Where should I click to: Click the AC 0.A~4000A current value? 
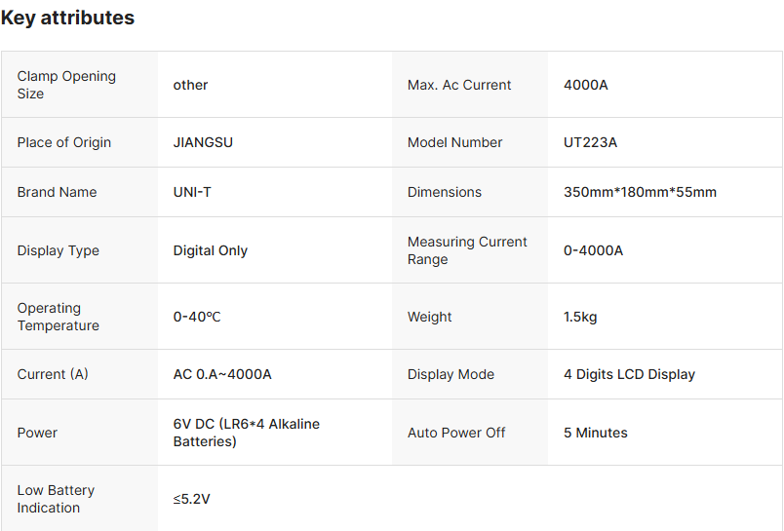pyautogui.click(x=222, y=374)
